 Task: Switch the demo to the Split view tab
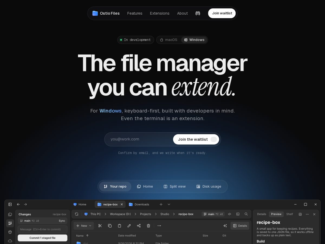[175, 187]
